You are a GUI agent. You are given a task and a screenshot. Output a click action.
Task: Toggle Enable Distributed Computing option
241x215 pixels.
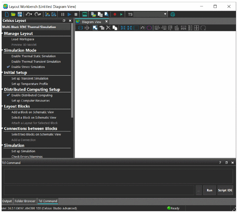(32, 95)
